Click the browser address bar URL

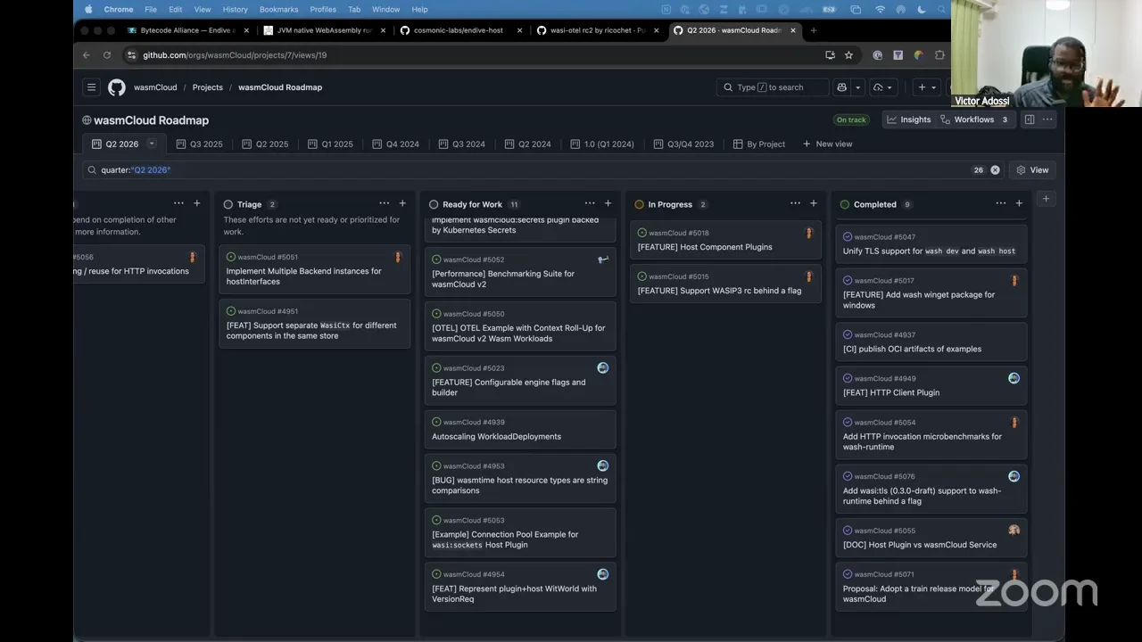point(235,55)
